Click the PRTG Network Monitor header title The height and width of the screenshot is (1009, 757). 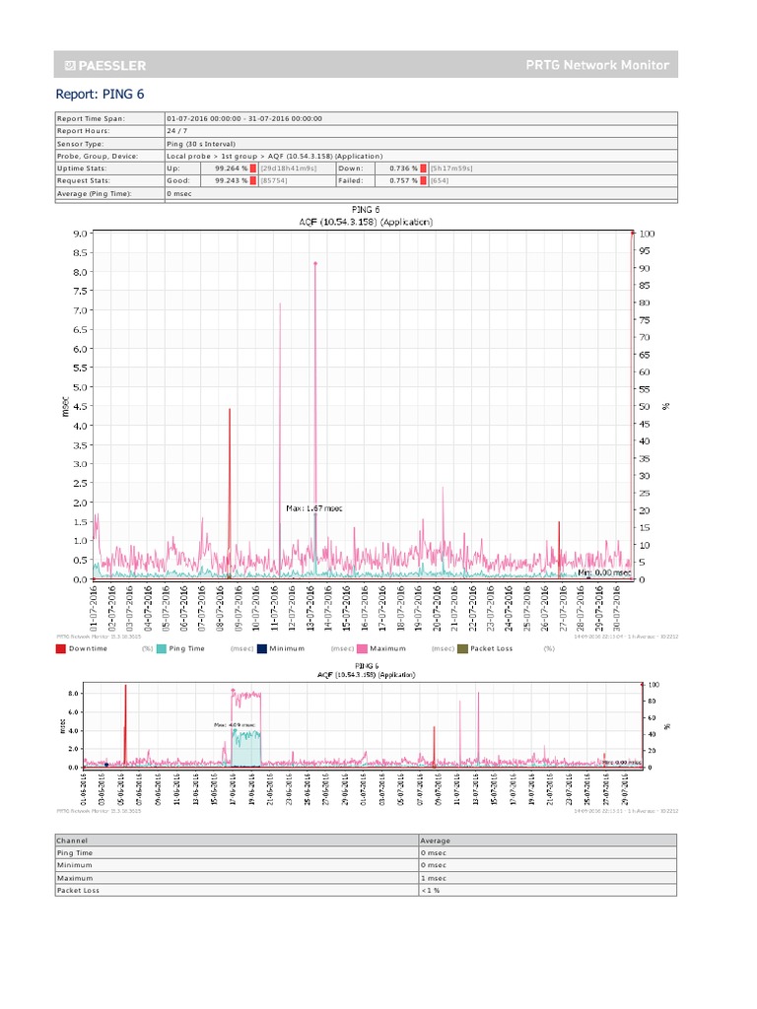tap(597, 66)
